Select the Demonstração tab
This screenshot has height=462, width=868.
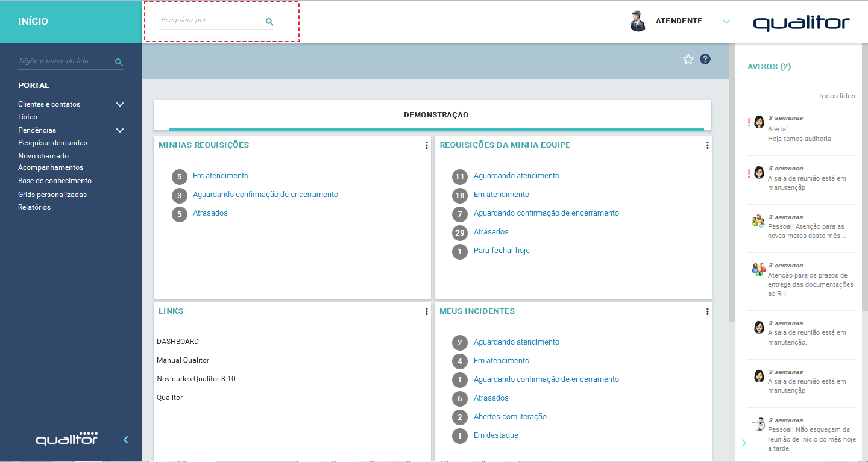point(436,115)
